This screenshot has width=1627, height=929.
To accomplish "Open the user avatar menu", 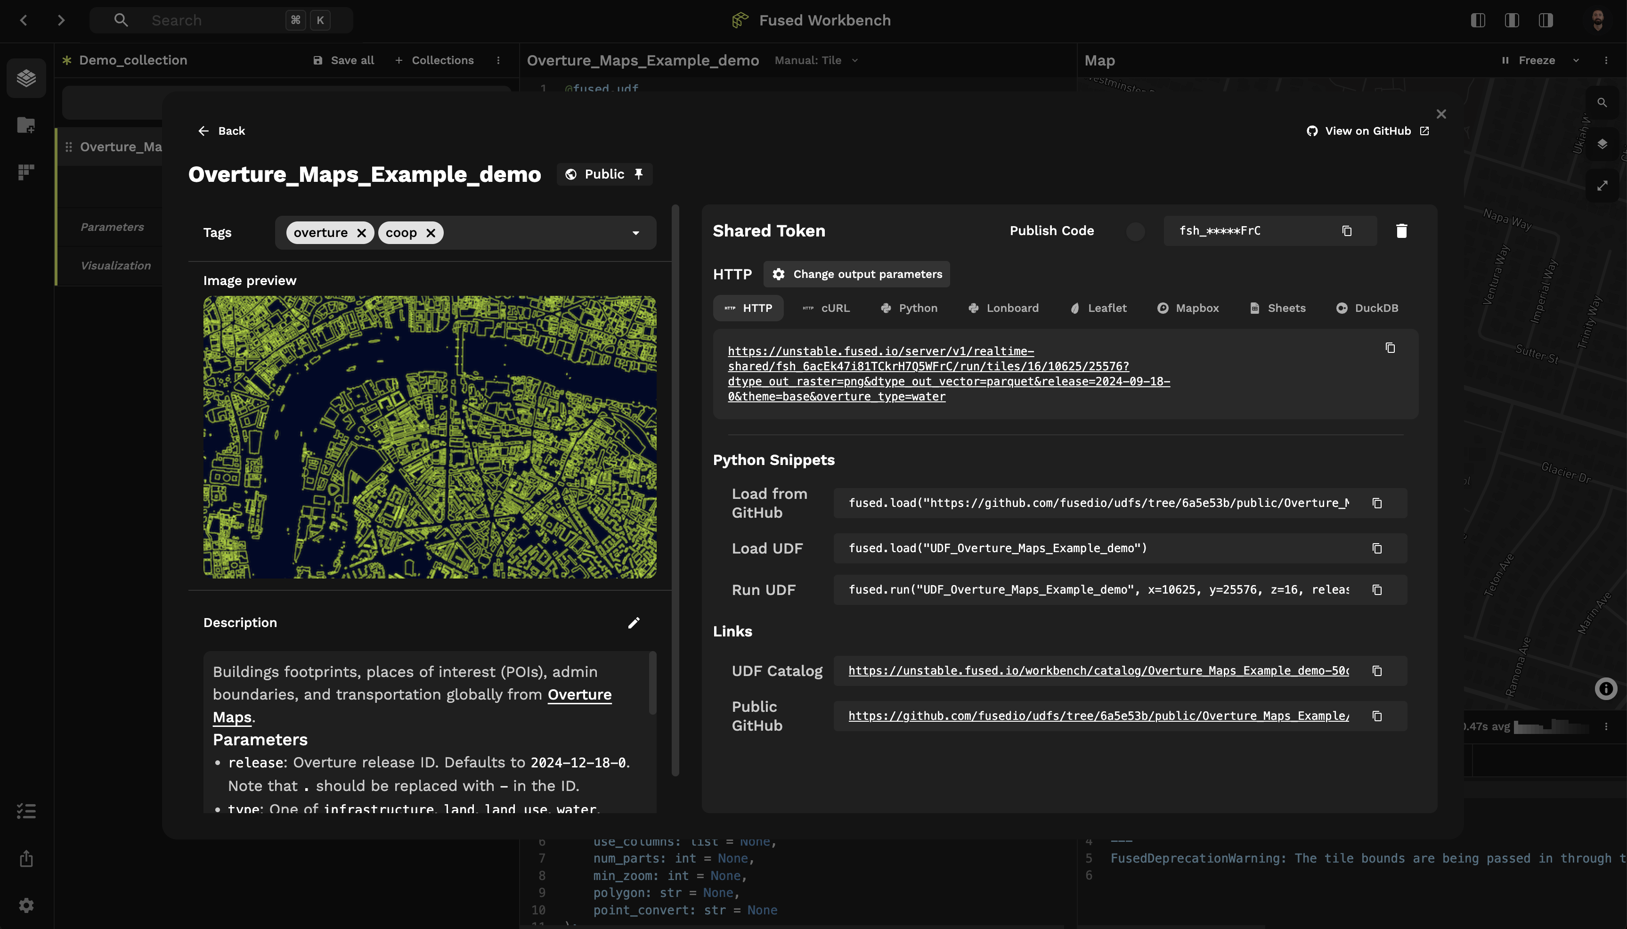I will (x=1598, y=20).
